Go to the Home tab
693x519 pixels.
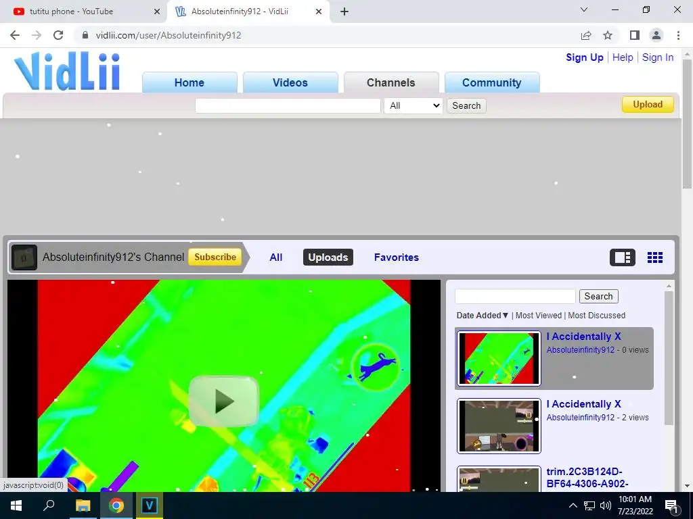point(189,82)
